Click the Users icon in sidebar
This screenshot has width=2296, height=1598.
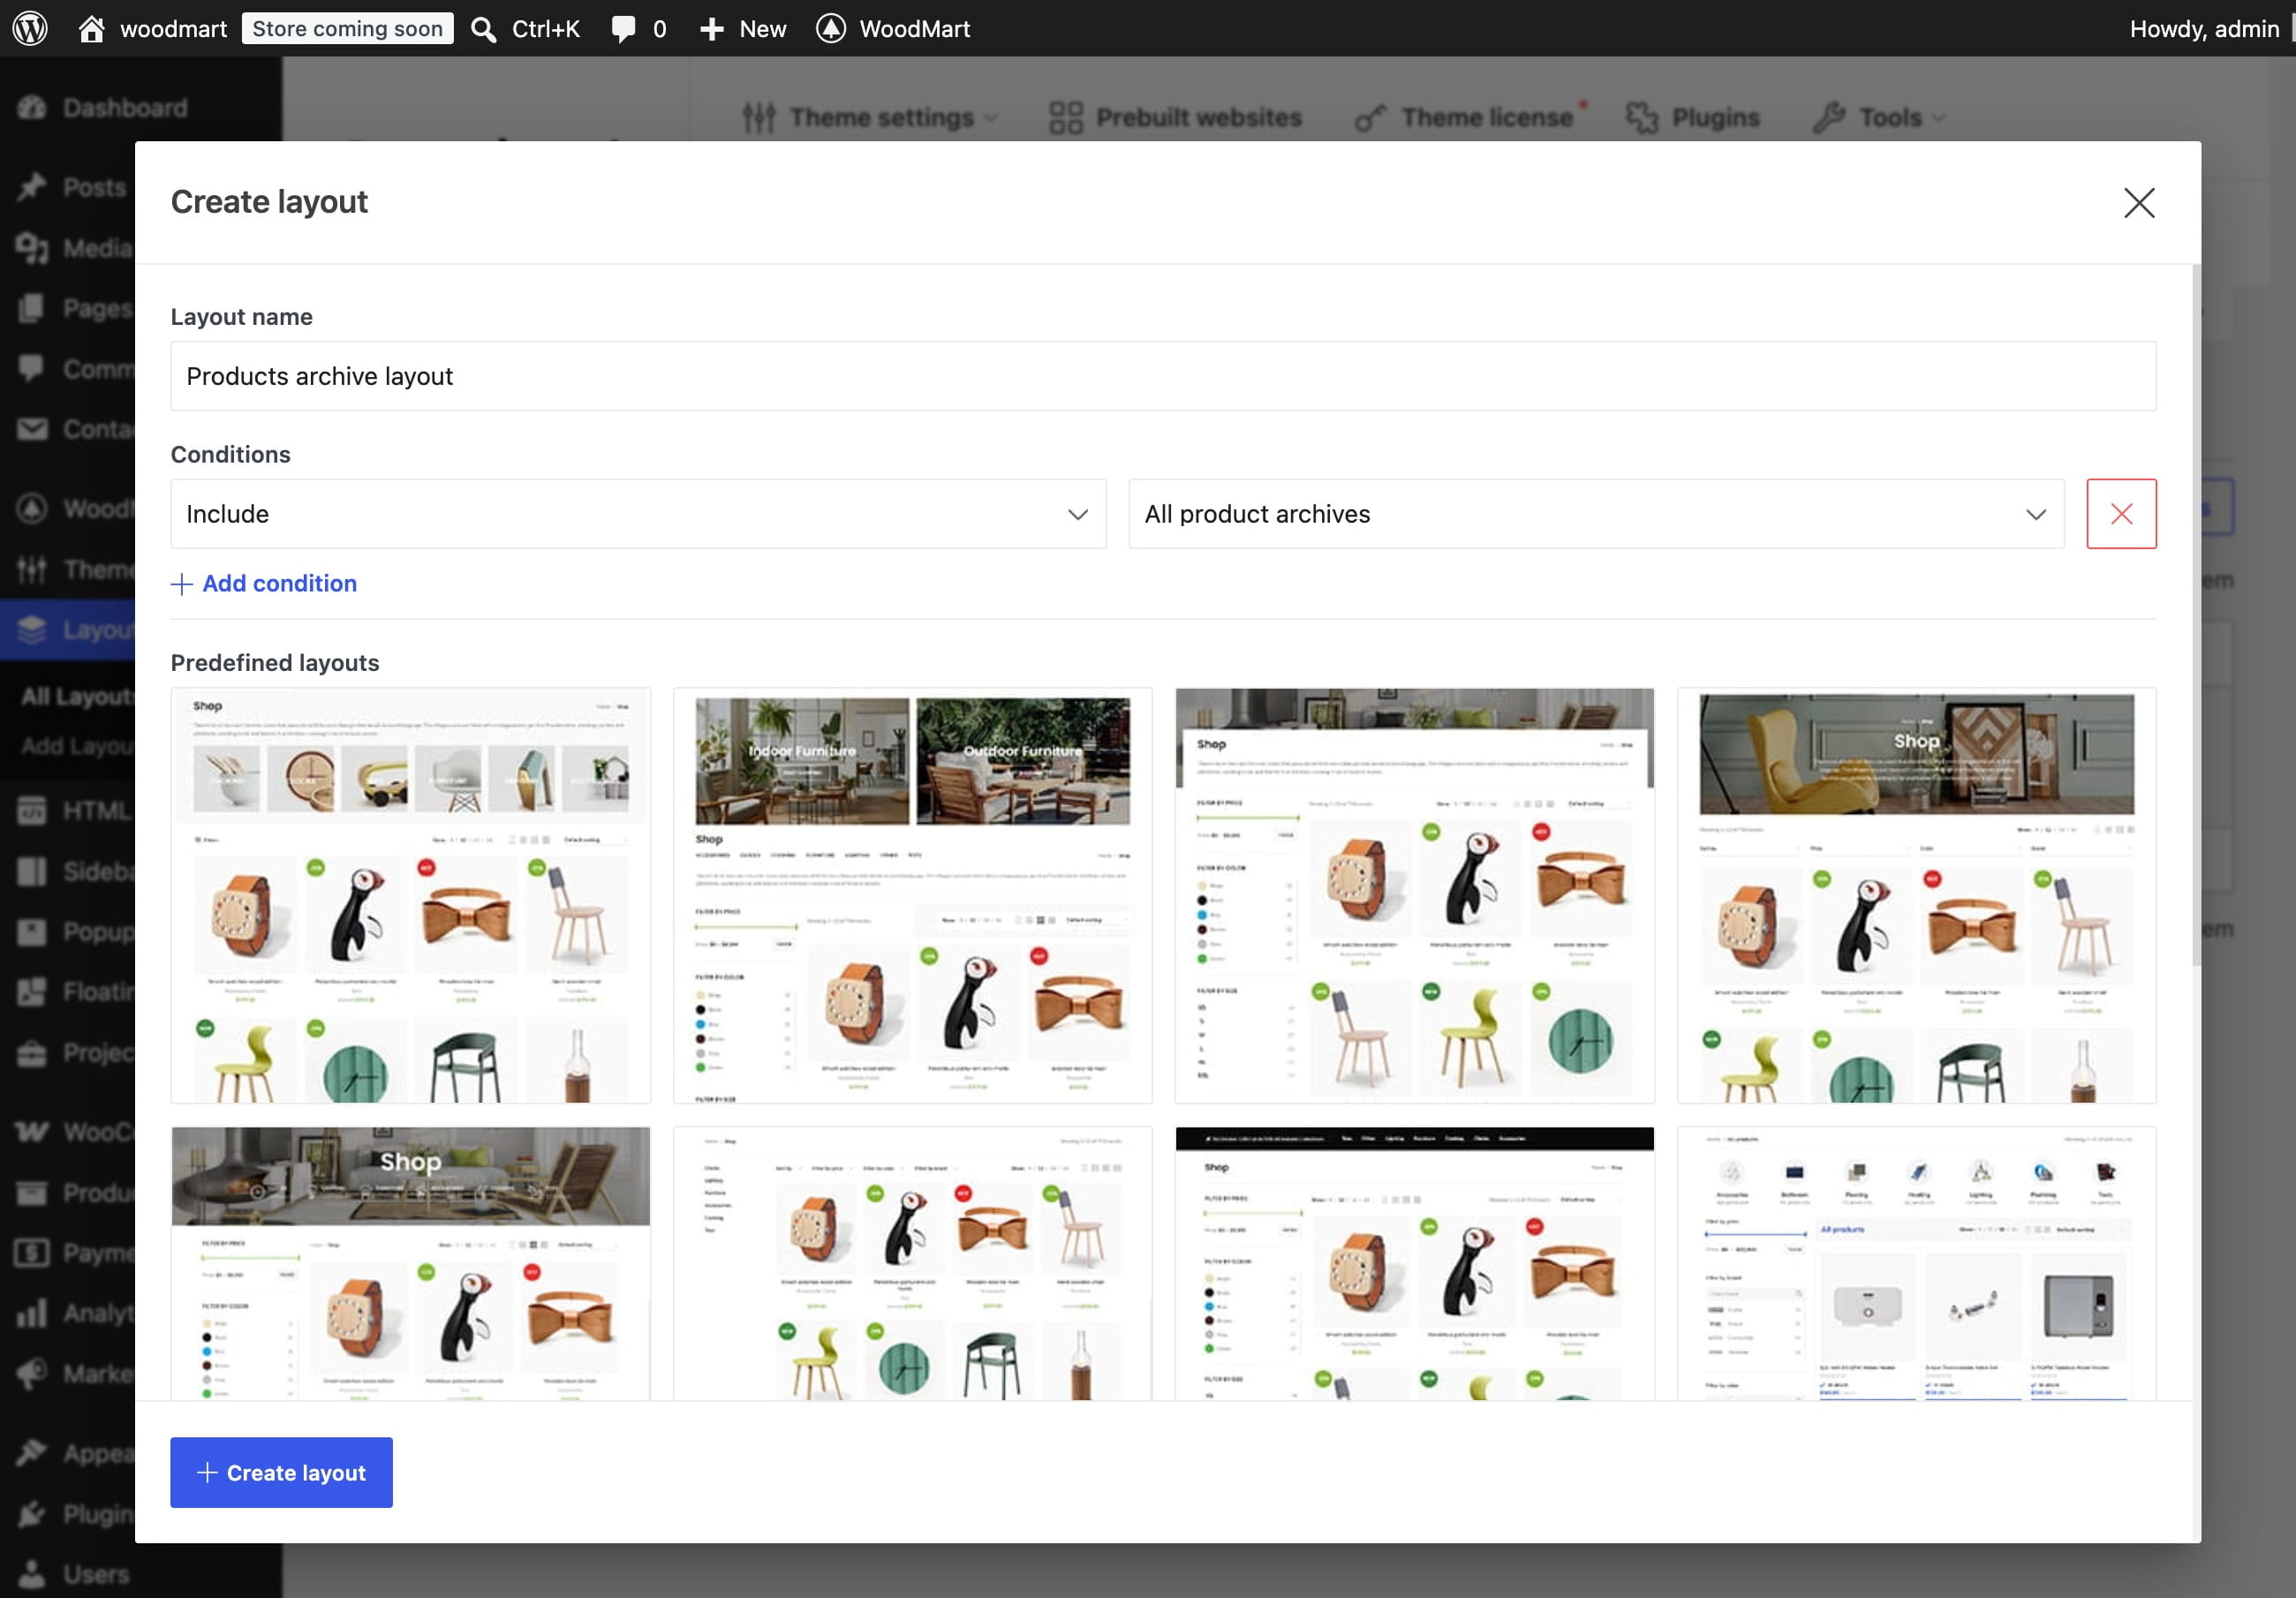pos(32,1573)
